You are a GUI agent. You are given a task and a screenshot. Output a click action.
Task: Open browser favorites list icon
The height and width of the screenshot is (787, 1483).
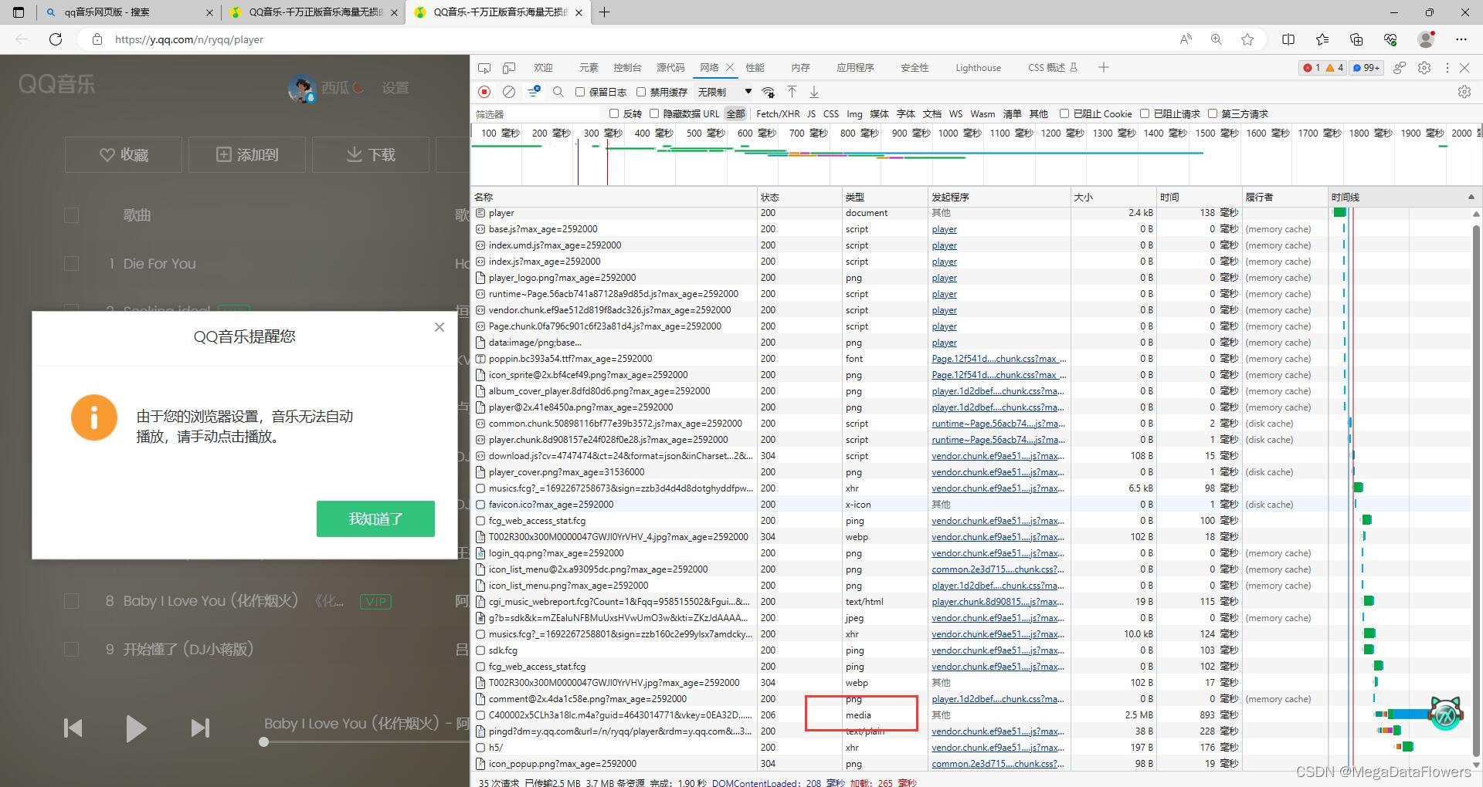1322,39
